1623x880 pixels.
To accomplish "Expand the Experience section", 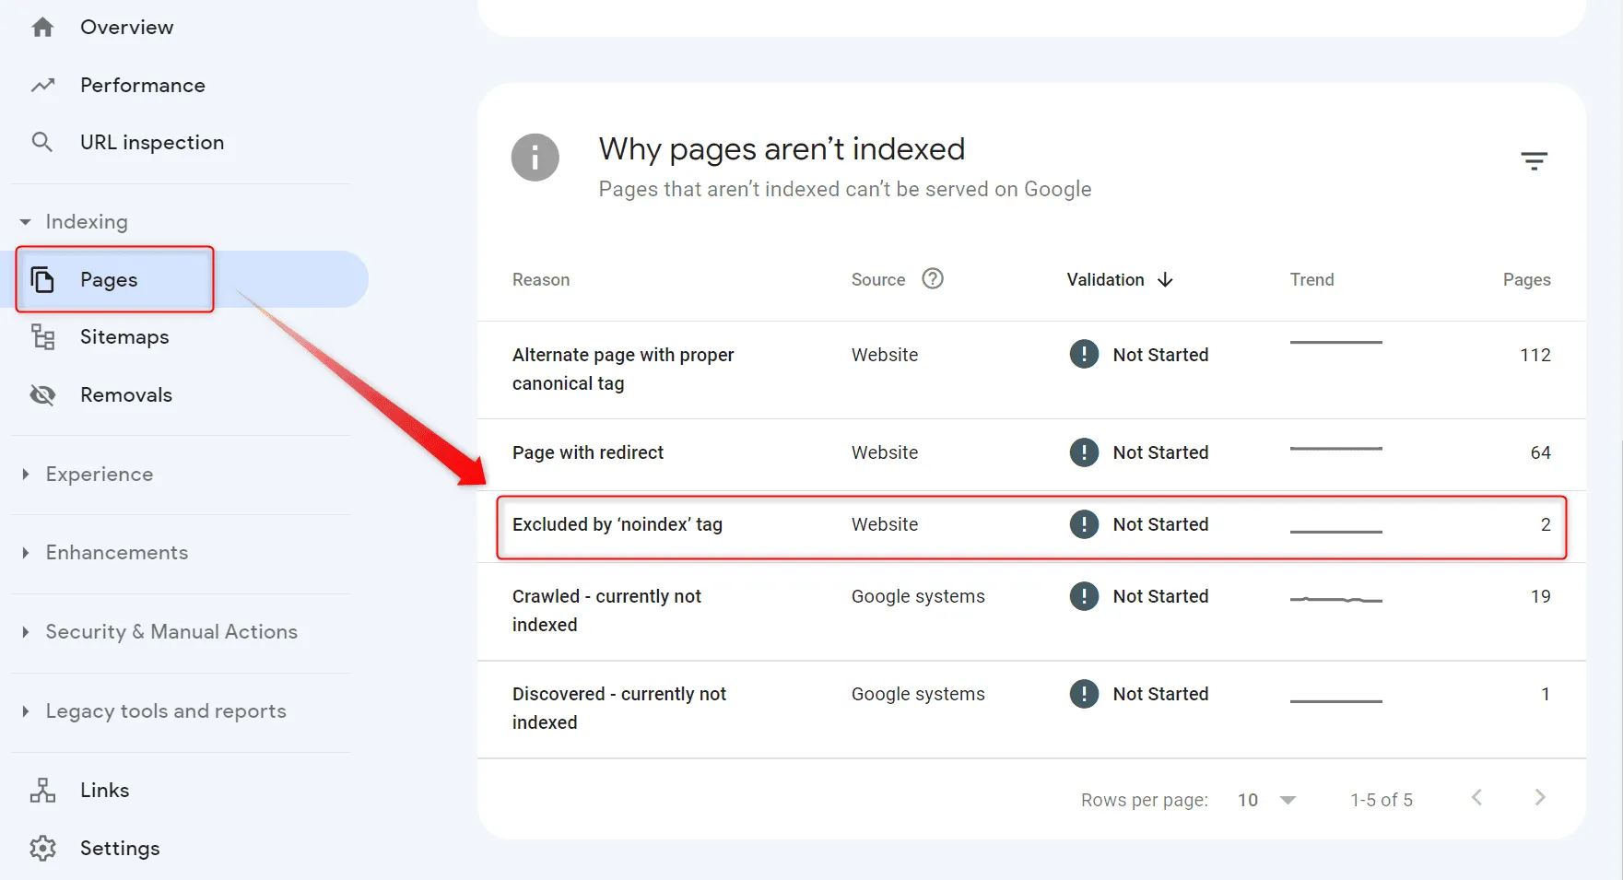I will click(26, 474).
